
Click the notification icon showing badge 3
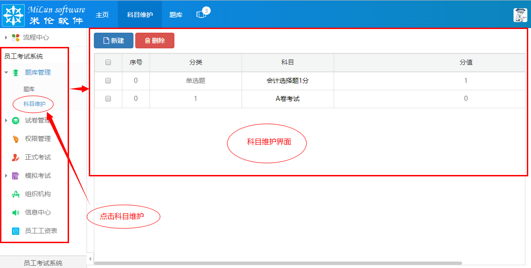(x=201, y=14)
